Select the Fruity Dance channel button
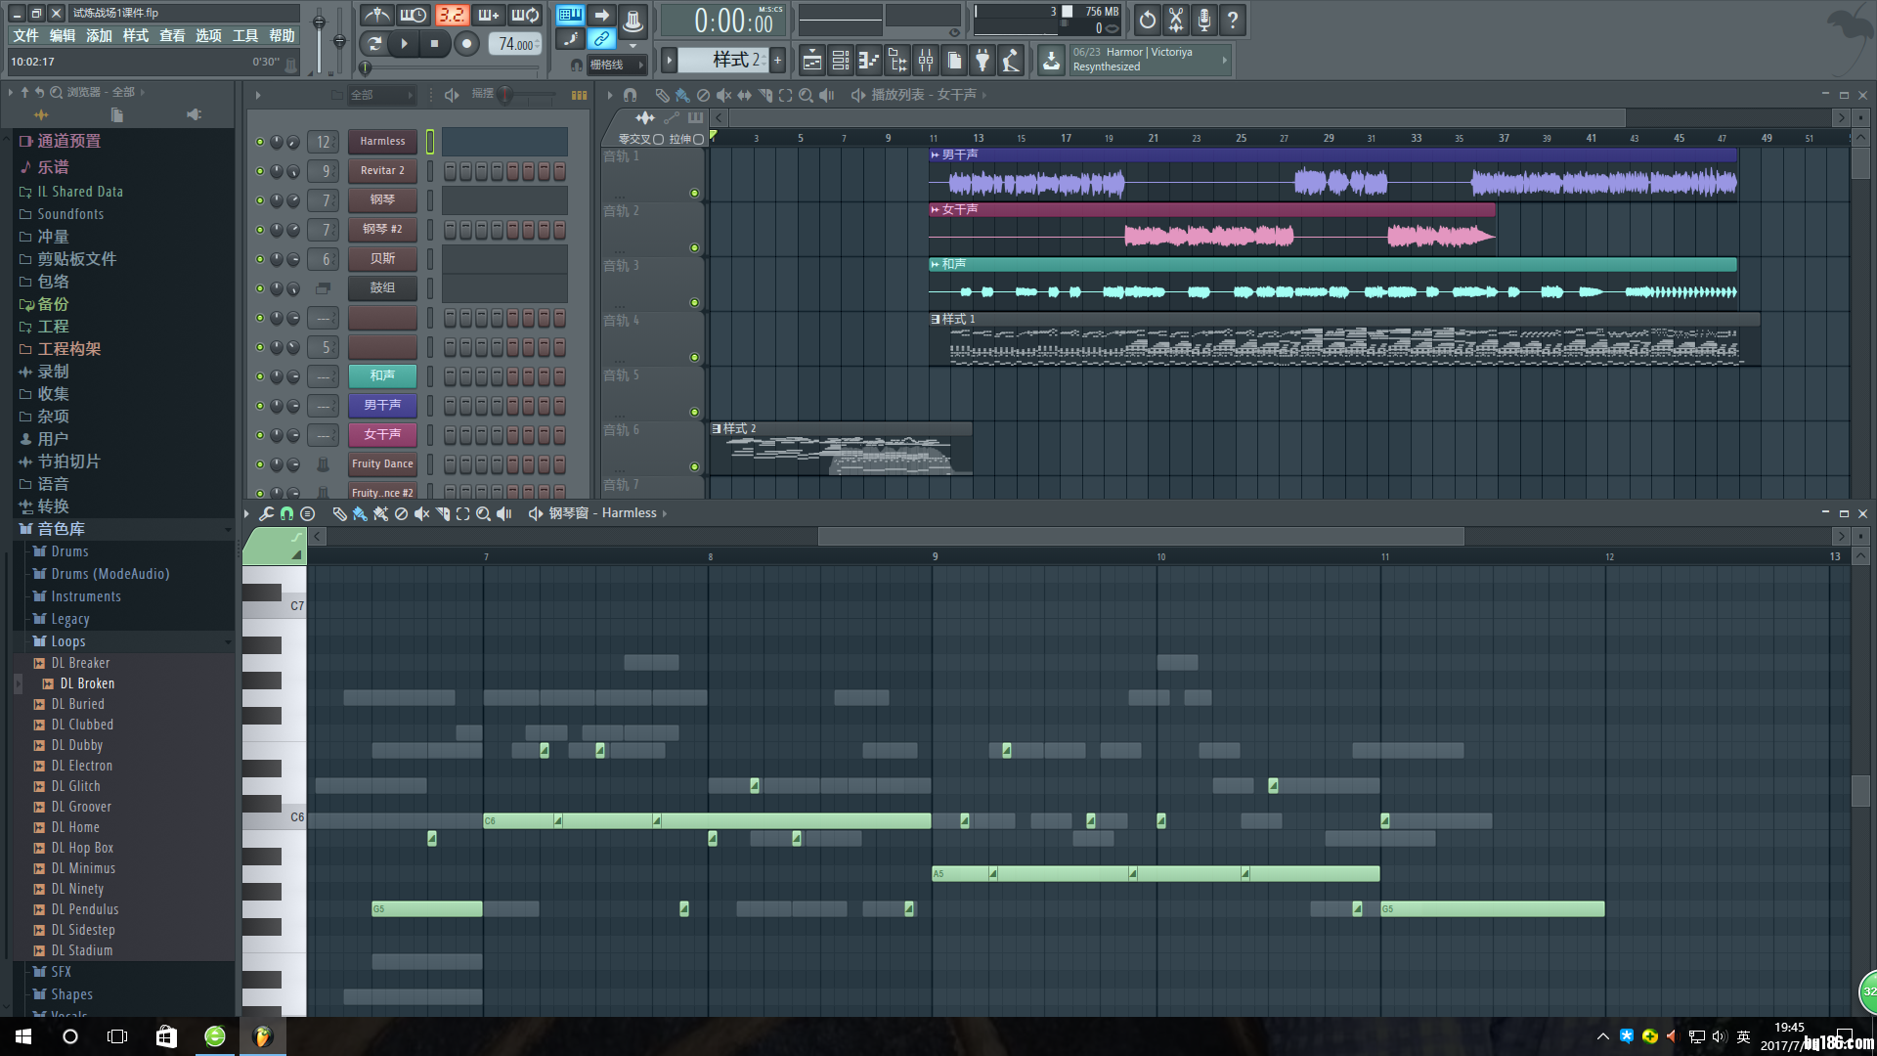Screen dimensions: 1877x1056 [x=382, y=464]
